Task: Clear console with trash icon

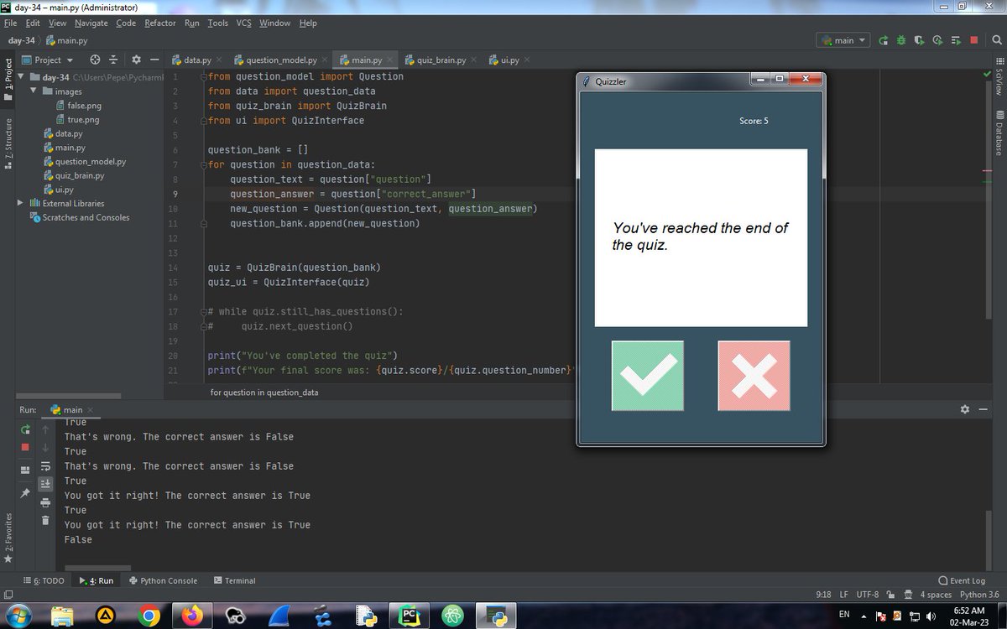Action: [x=46, y=521]
